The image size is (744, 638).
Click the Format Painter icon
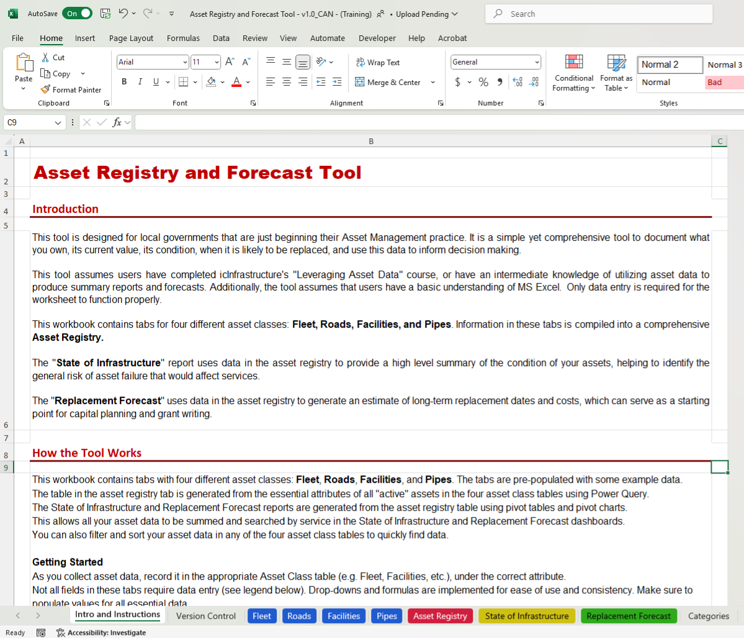coord(45,89)
